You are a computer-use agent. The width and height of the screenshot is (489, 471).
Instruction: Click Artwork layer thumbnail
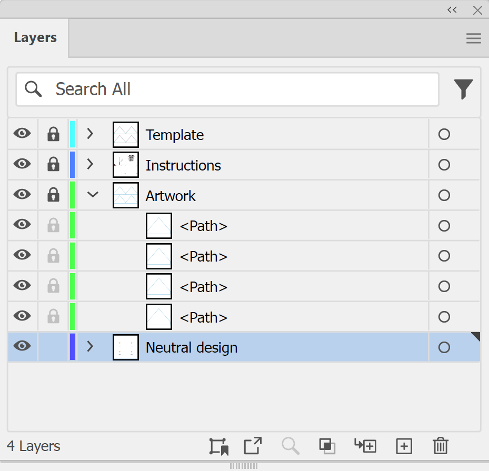[x=126, y=195]
